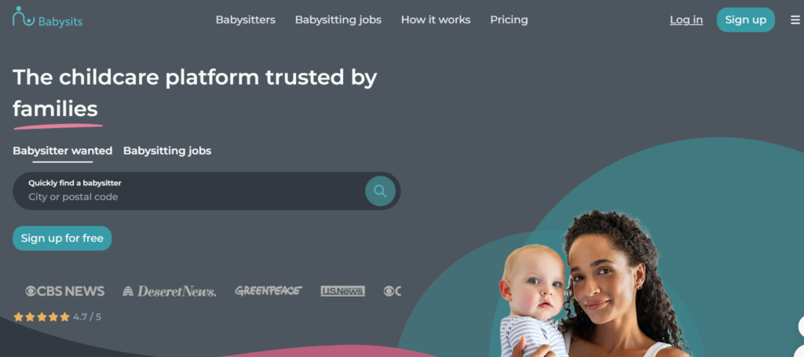Click the magnifying glass search button

[380, 191]
